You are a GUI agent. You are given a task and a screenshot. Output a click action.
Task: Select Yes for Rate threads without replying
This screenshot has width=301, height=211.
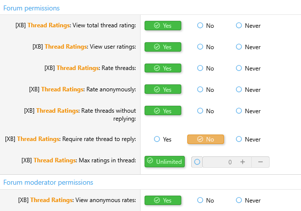163,111
